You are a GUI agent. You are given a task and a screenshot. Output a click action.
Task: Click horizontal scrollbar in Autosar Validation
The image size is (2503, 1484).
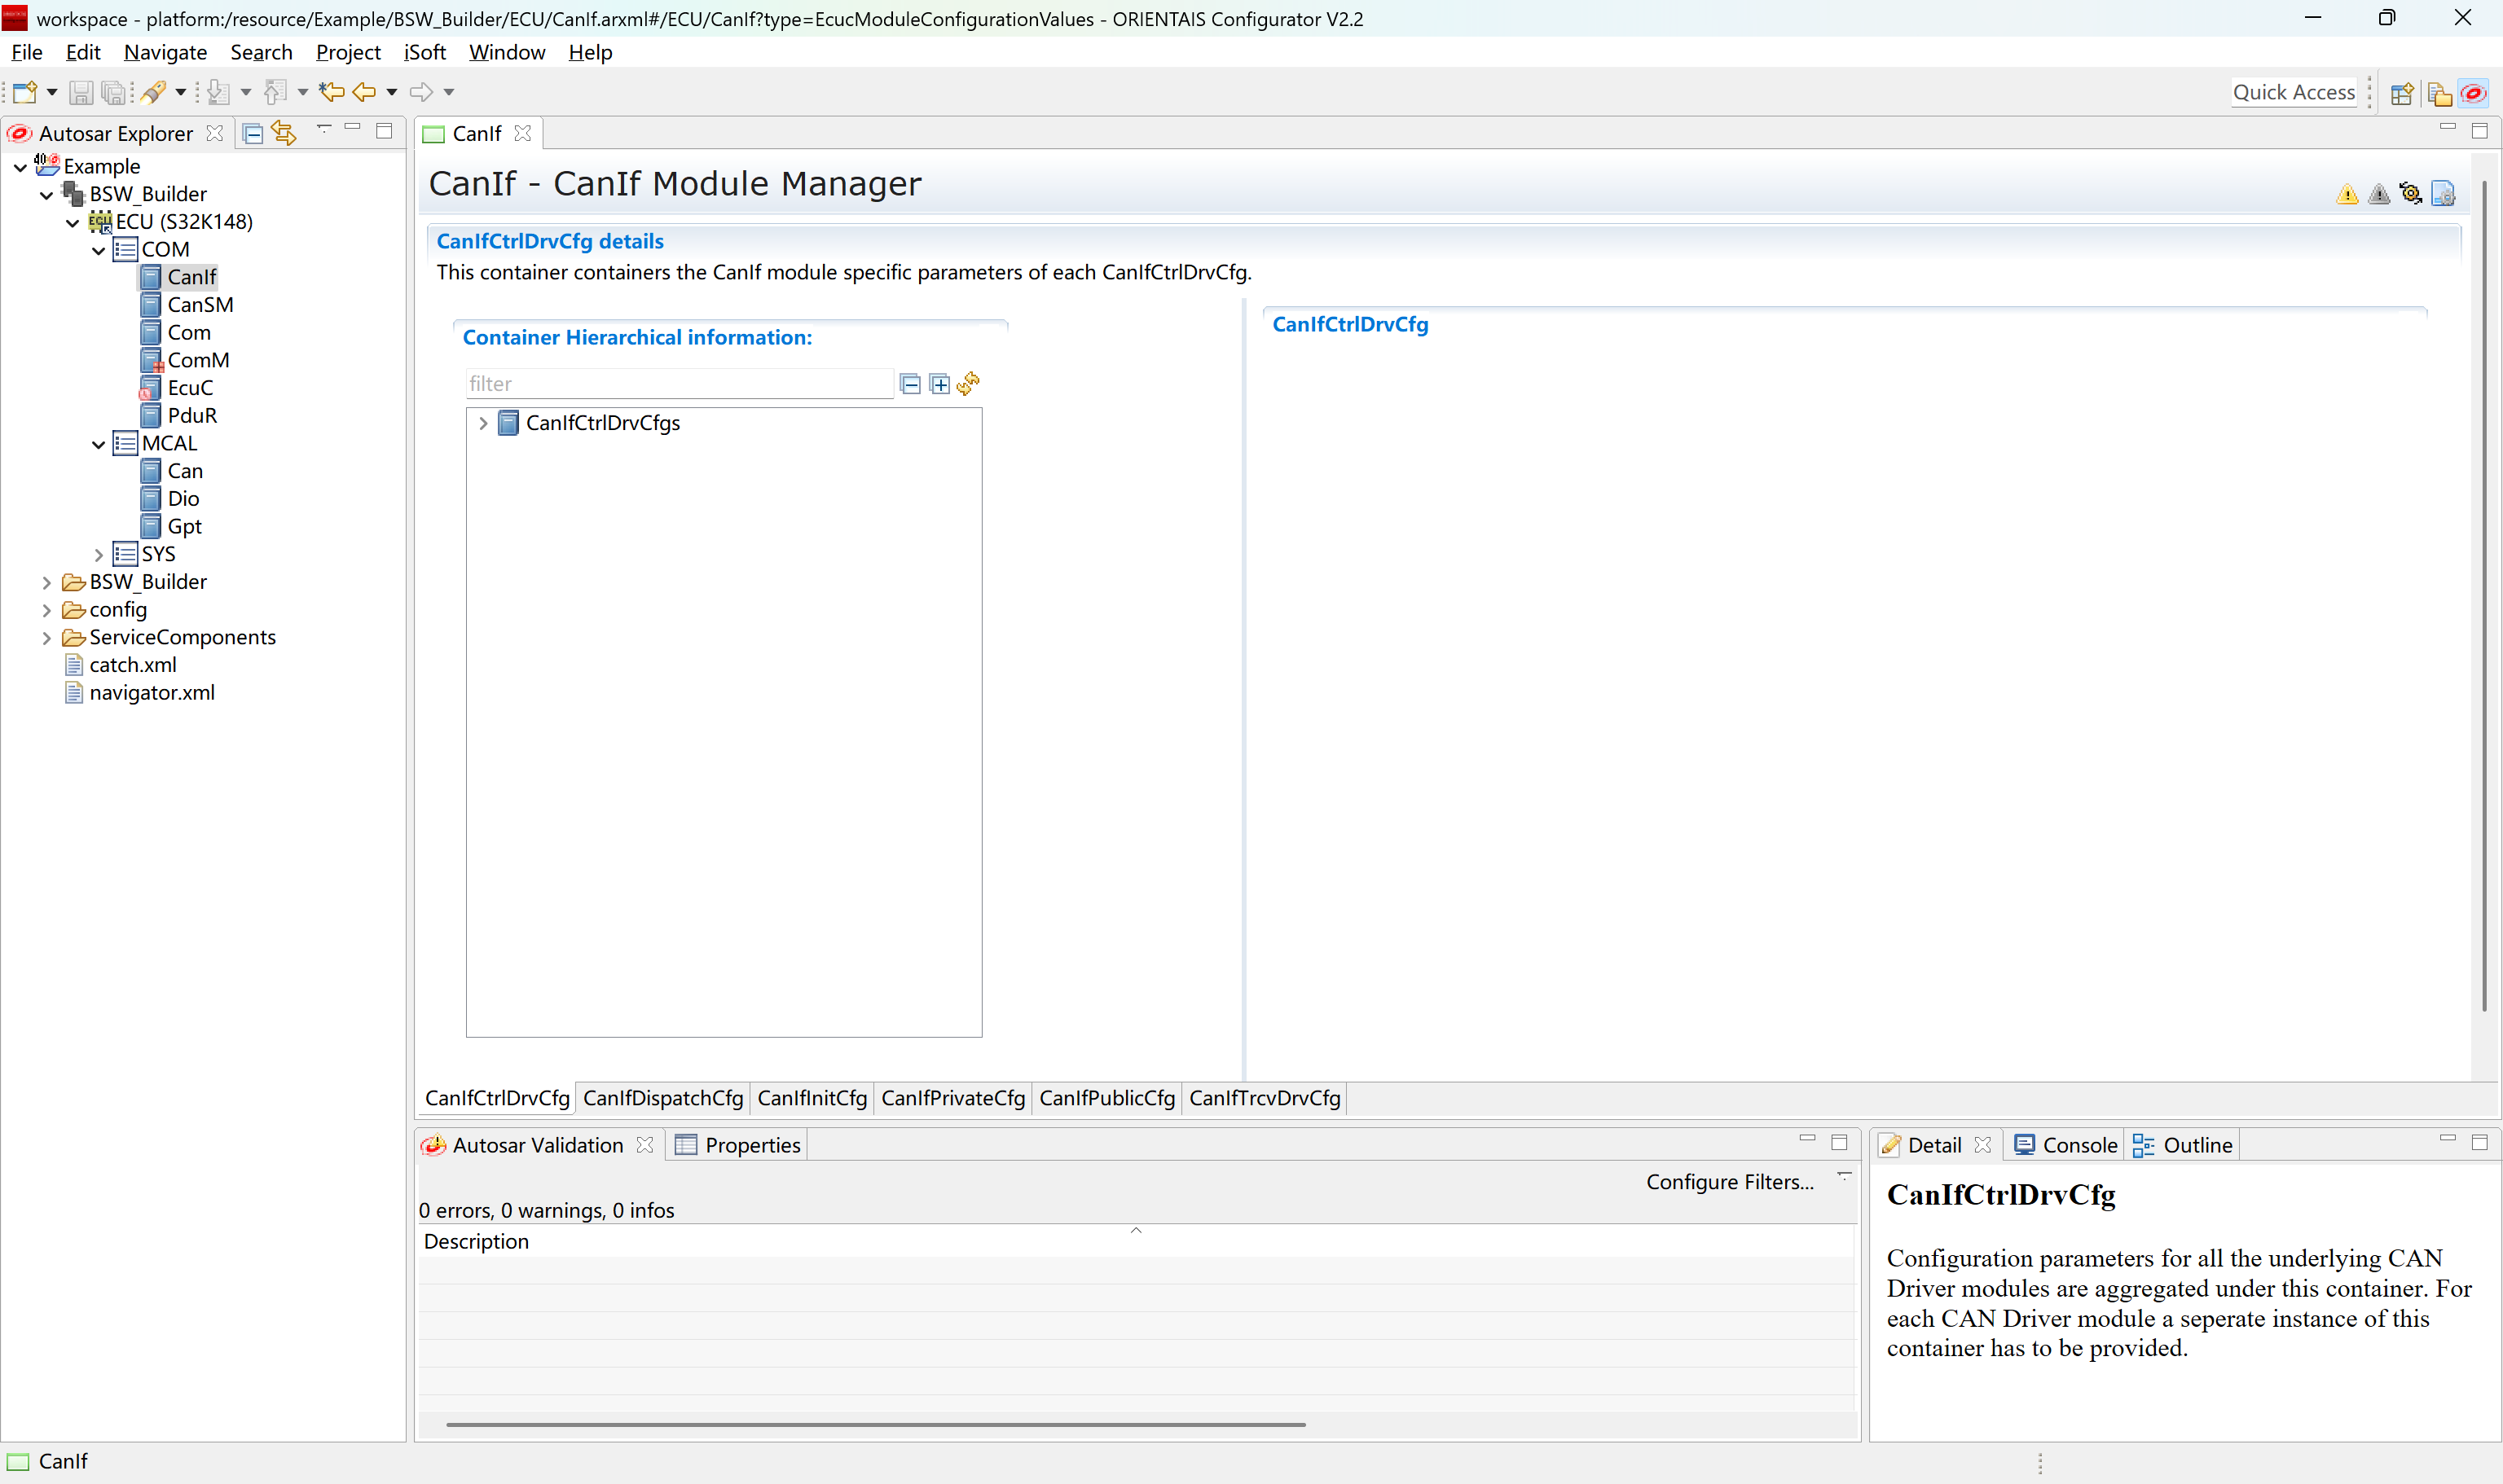875,1424
